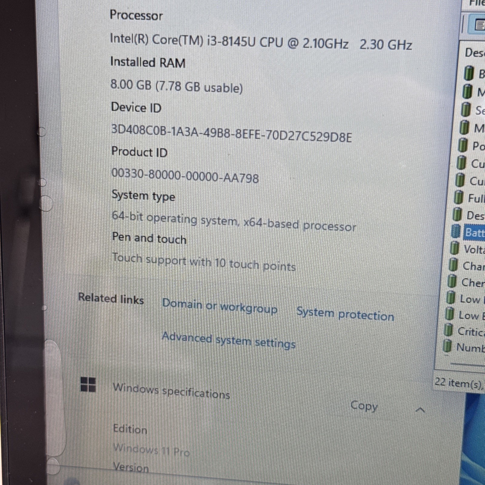Click '22 item(s)' in battery window status bar
Viewport: 485px width, 485px height.
pyautogui.click(x=459, y=383)
